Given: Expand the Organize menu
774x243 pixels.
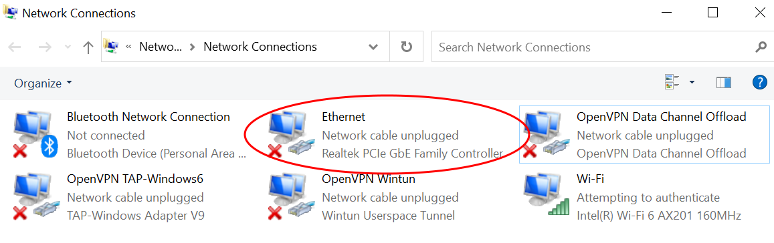Looking at the screenshot, I should click(x=43, y=83).
